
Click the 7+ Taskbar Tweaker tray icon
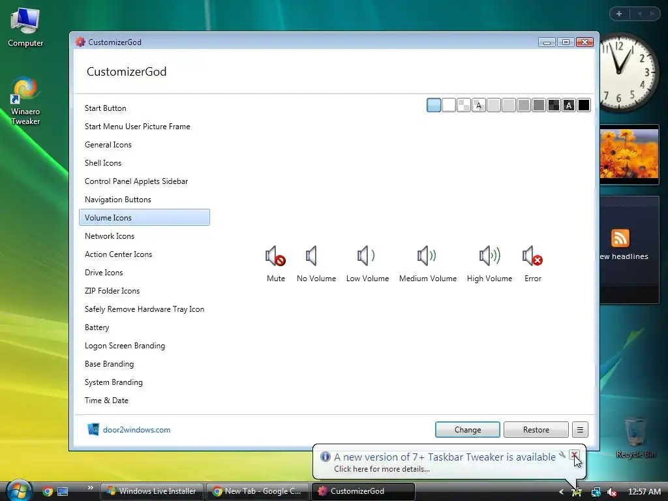pyautogui.click(x=577, y=492)
